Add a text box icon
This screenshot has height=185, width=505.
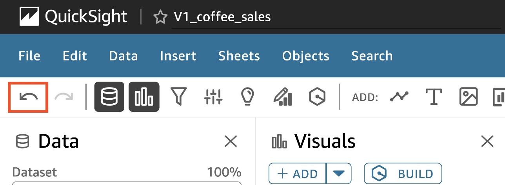(434, 97)
